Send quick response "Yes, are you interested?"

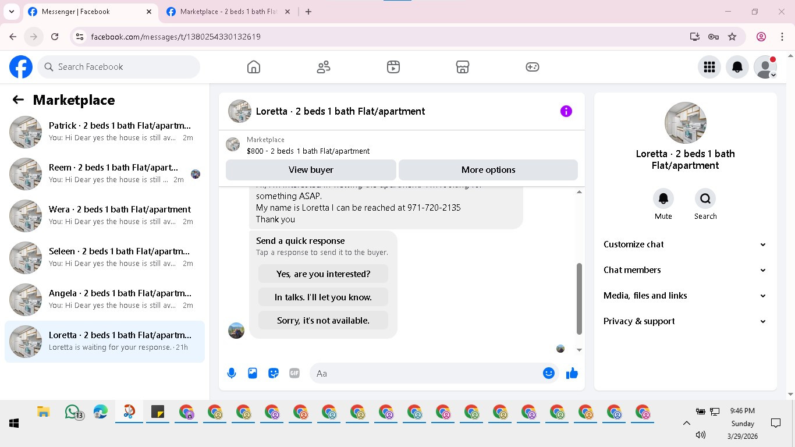pos(323,274)
